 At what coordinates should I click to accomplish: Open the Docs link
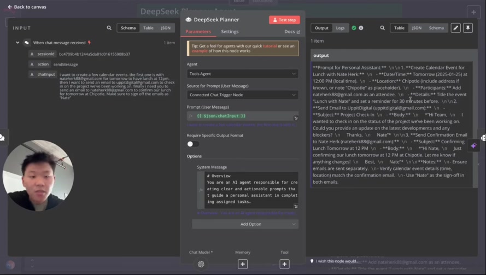point(292,32)
